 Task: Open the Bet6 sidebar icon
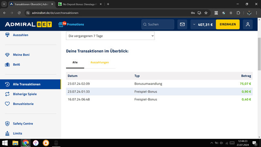(x=7, y=65)
